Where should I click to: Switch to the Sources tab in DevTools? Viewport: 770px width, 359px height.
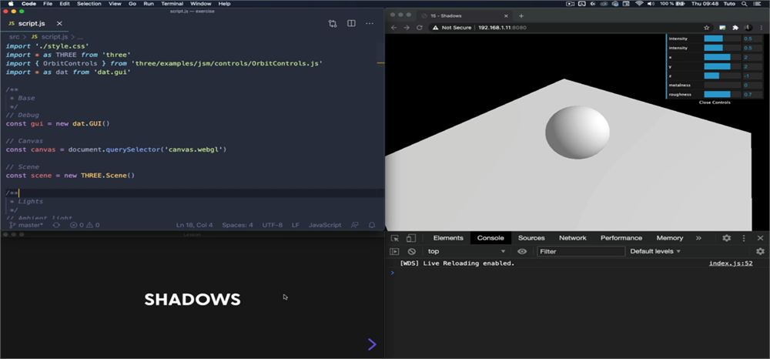click(531, 238)
